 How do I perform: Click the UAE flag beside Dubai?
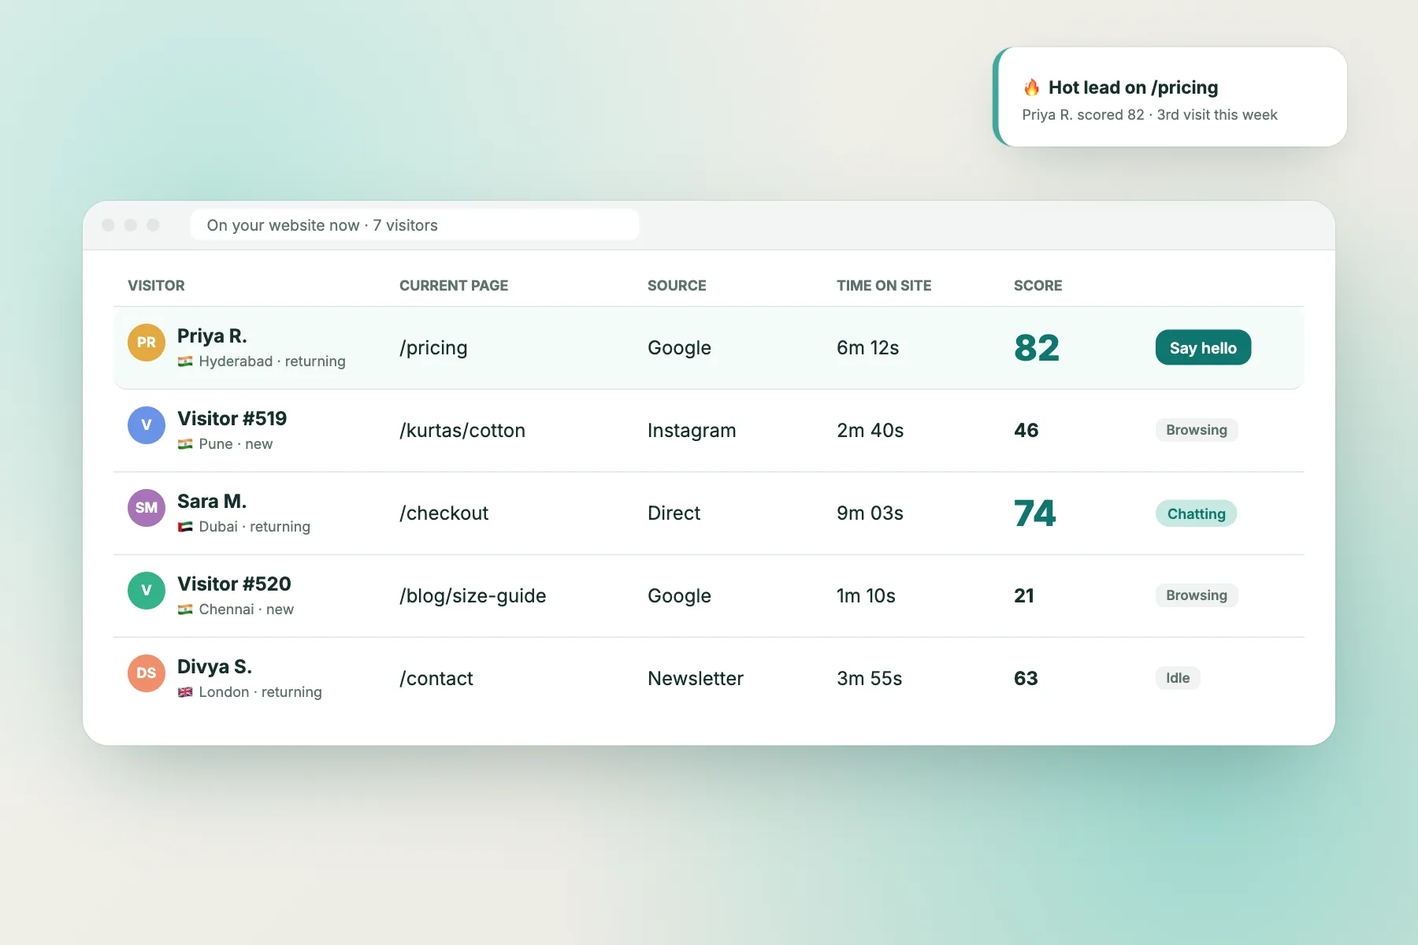(185, 527)
